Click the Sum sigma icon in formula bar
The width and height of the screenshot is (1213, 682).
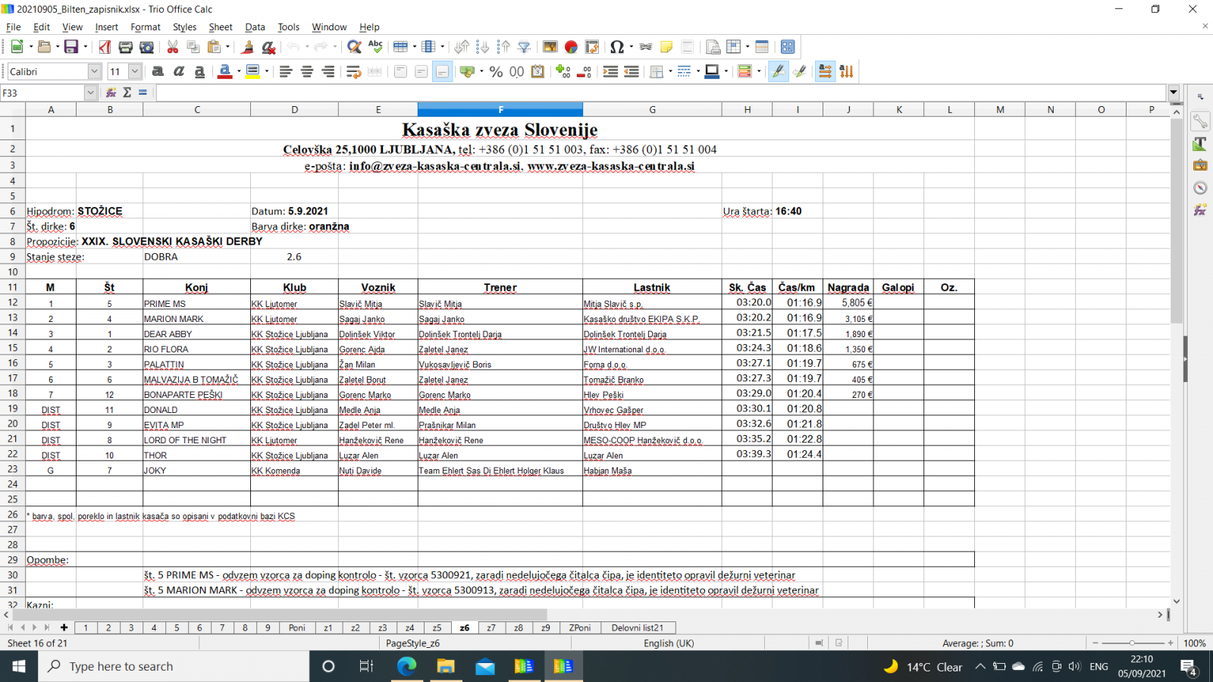point(127,92)
